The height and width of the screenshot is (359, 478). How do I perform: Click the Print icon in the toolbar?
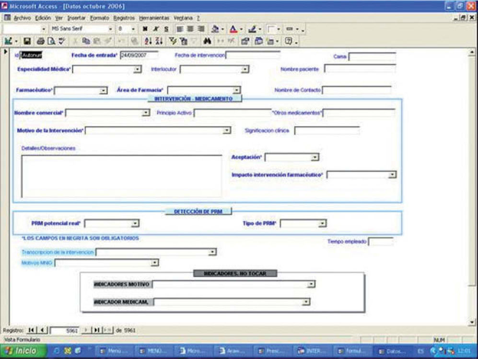point(40,41)
